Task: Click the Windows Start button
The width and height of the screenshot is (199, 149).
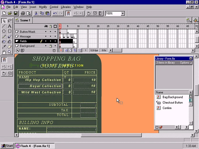Action: pyautogui.click(x=7, y=146)
